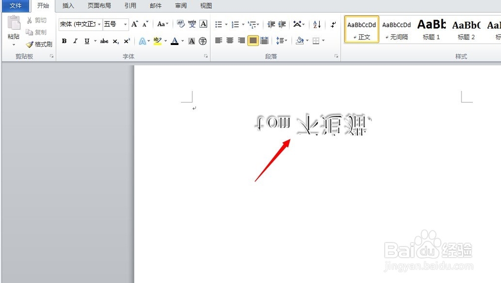501x283 pixels.
Task: Insert an enclosed character symbol
Action: click(x=202, y=41)
